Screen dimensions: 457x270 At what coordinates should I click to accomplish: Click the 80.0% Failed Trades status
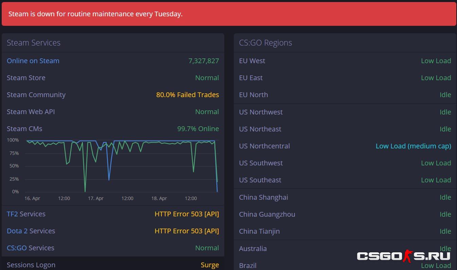188,95
